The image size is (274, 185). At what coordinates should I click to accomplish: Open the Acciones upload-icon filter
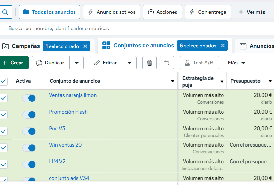click(162, 12)
